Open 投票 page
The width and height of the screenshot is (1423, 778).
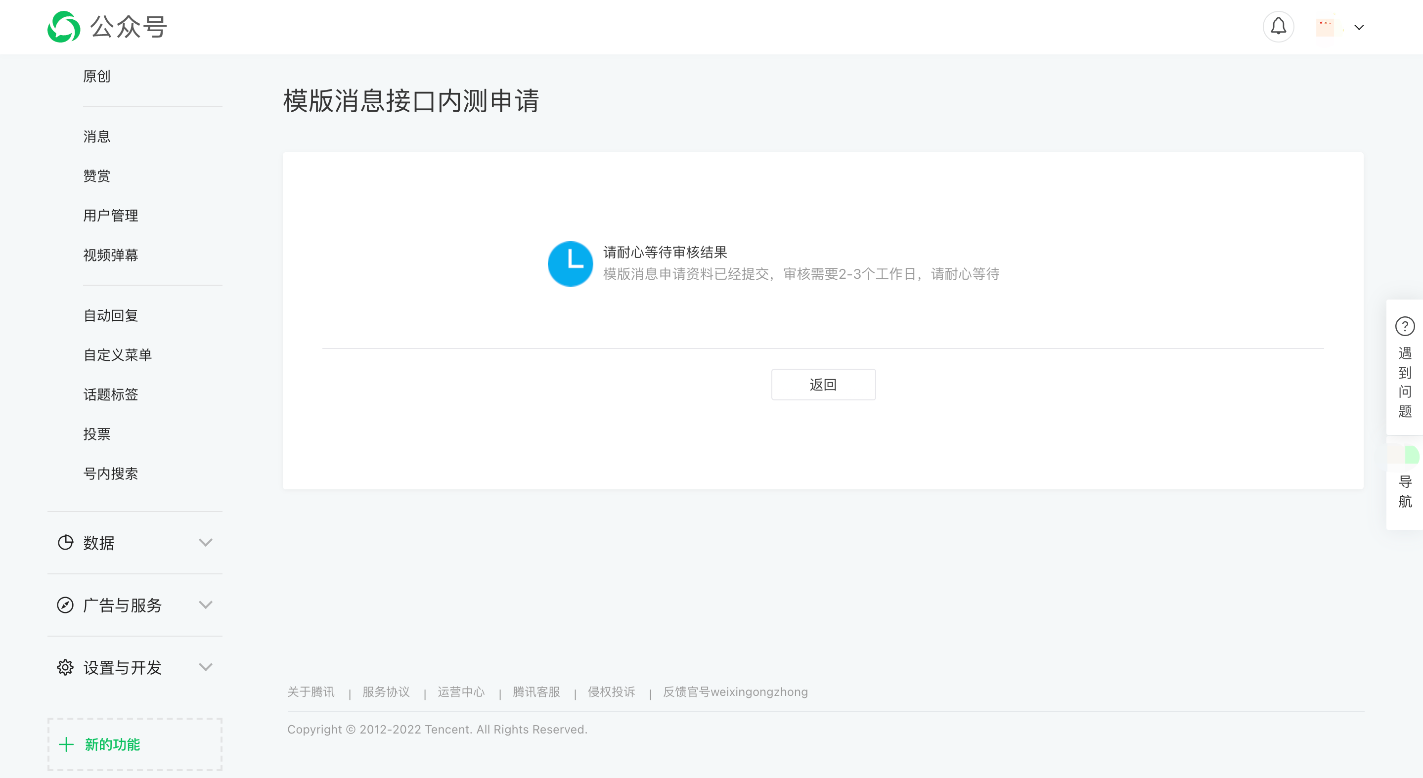(x=97, y=433)
